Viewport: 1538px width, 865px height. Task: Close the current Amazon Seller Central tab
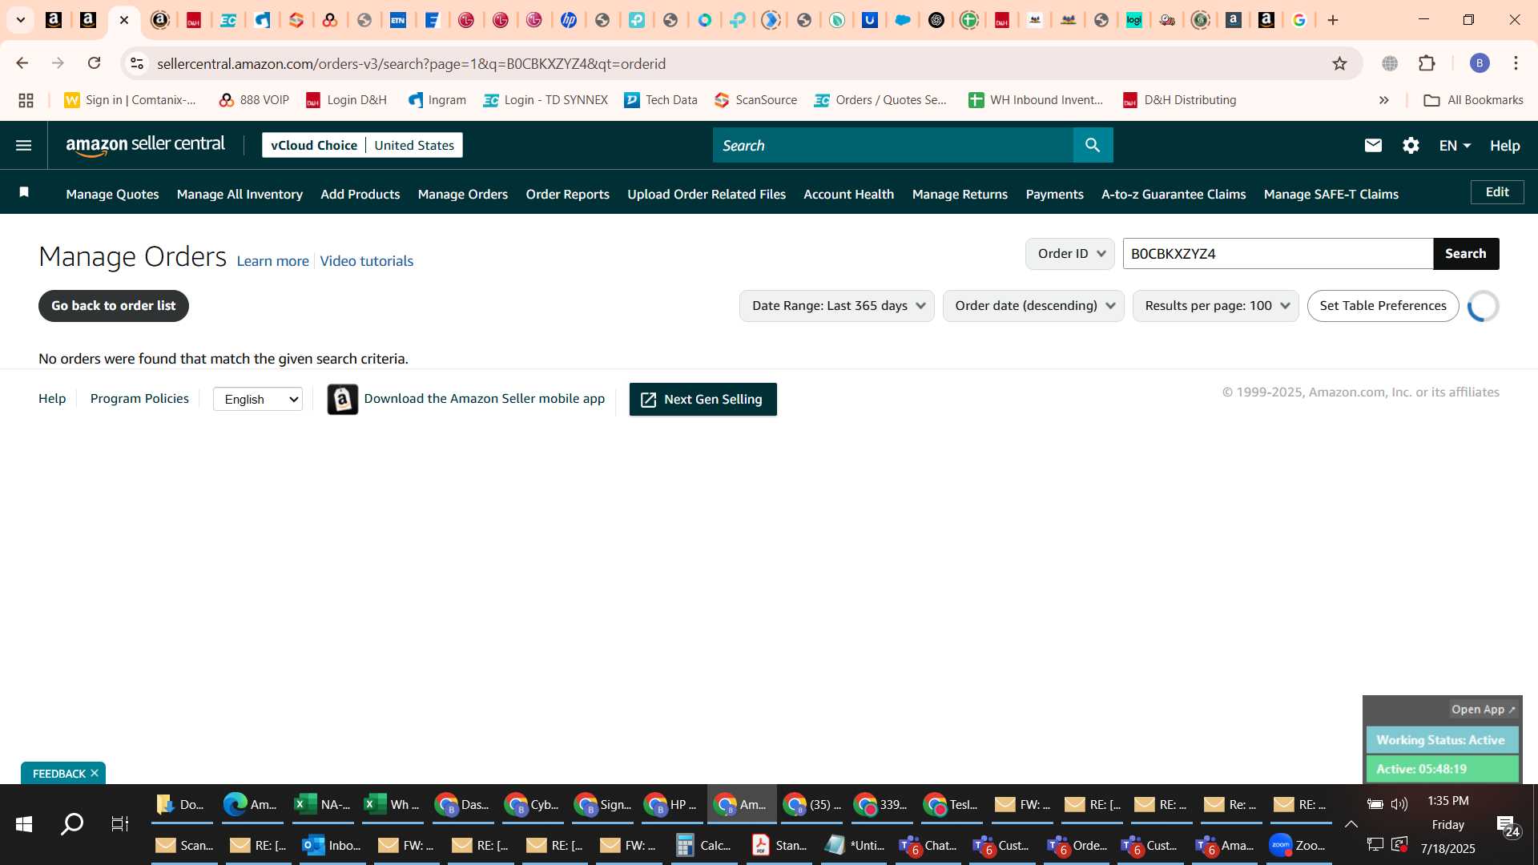[x=124, y=20]
